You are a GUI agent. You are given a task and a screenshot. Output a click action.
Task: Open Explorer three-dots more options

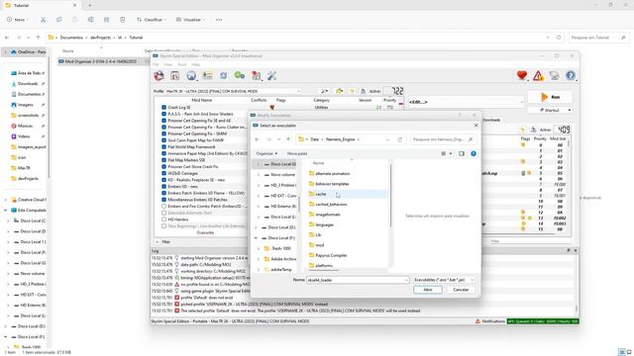click(219, 20)
